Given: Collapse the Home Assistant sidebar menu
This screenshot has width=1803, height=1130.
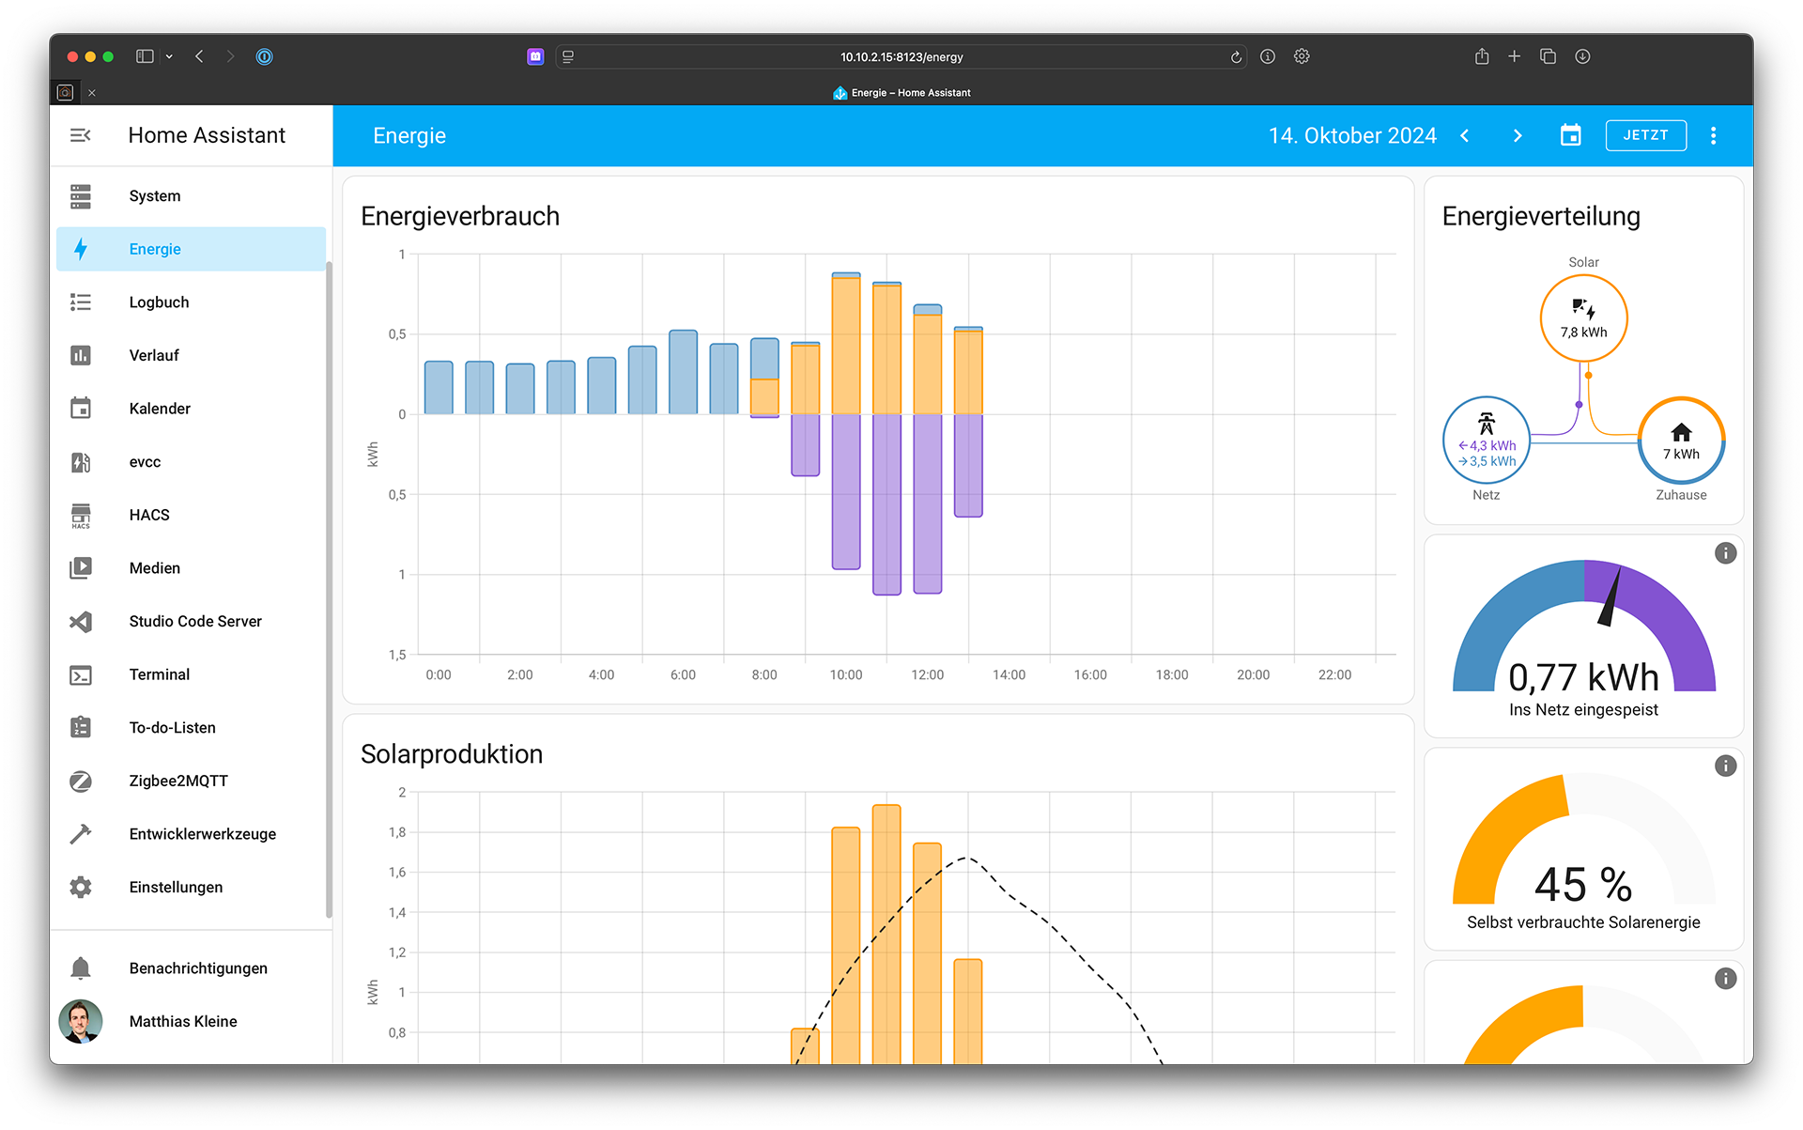Looking at the screenshot, I should click(x=81, y=135).
